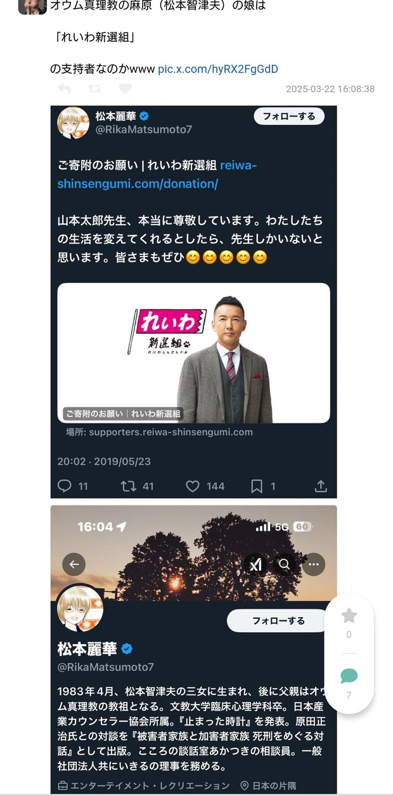Open the three-dot more menu on the profile
393x796 pixels.
[314, 564]
